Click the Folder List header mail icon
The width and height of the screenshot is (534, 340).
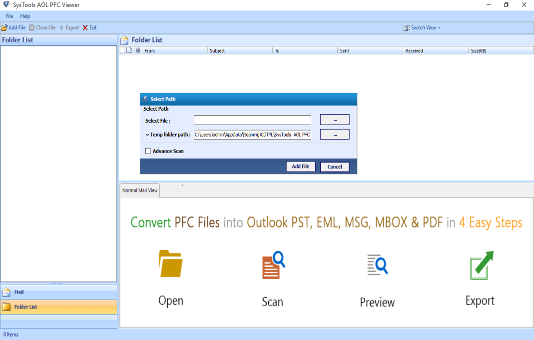[125, 40]
